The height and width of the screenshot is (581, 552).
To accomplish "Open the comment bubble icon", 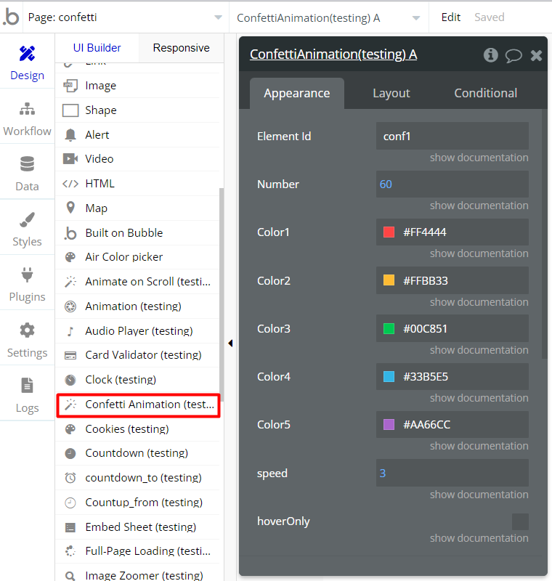I will (x=514, y=55).
